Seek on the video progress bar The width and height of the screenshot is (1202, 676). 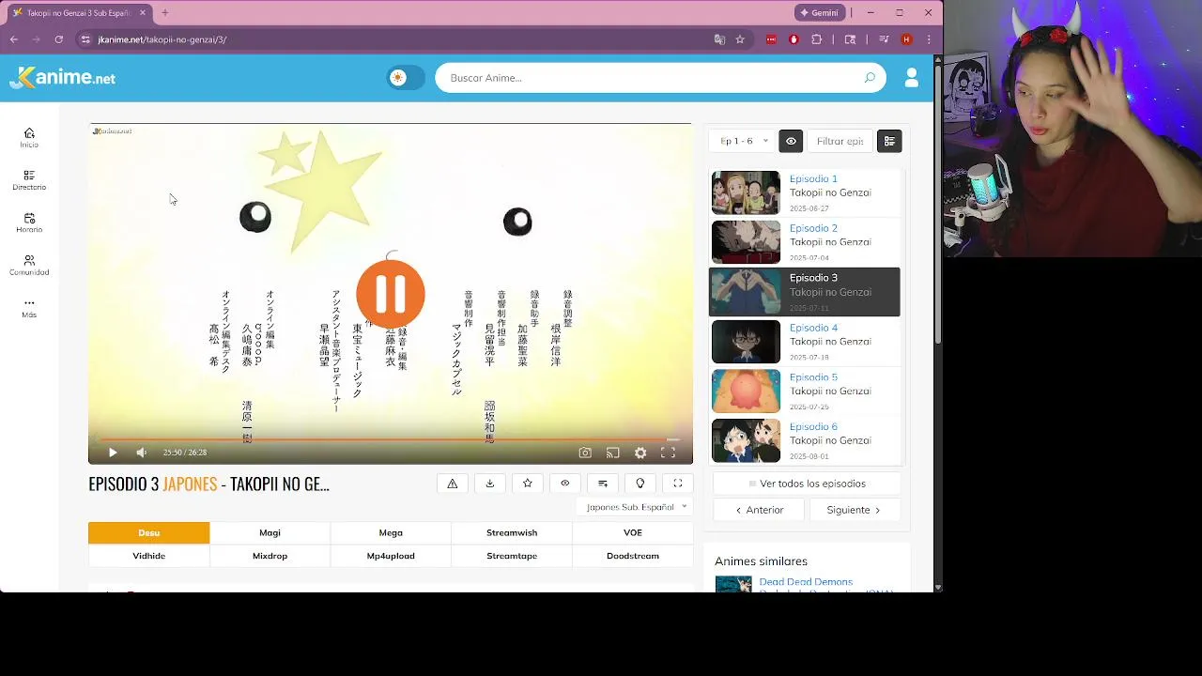pyautogui.click(x=390, y=438)
